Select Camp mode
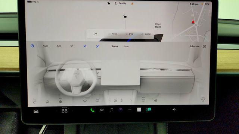 146,34
